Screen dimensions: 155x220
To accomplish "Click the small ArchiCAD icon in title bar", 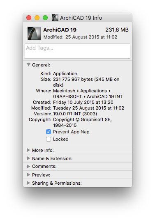I will (x=55, y=18).
